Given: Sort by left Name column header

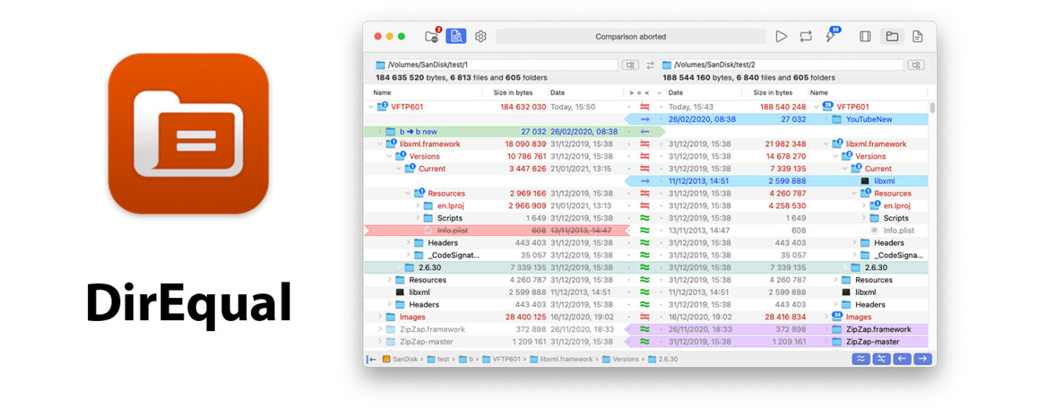Looking at the screenshot, I should pyautogui.click(x=383, y=93).
